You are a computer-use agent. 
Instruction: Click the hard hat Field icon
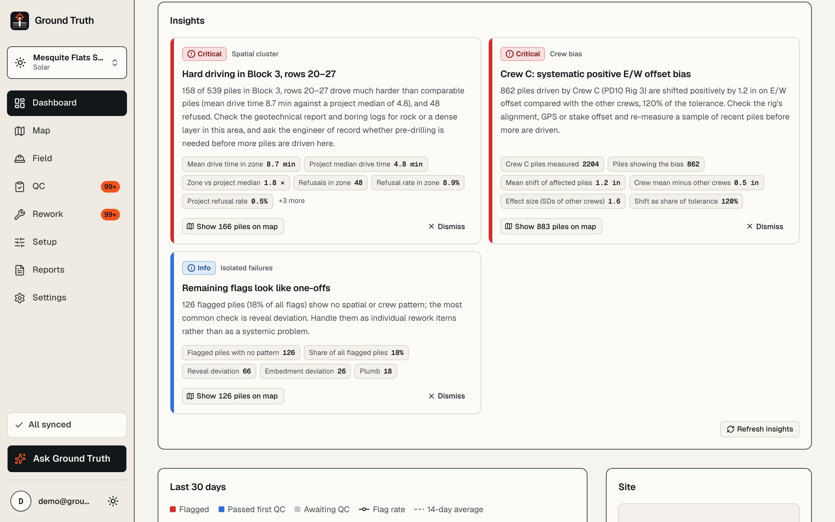tap(20, 158)
